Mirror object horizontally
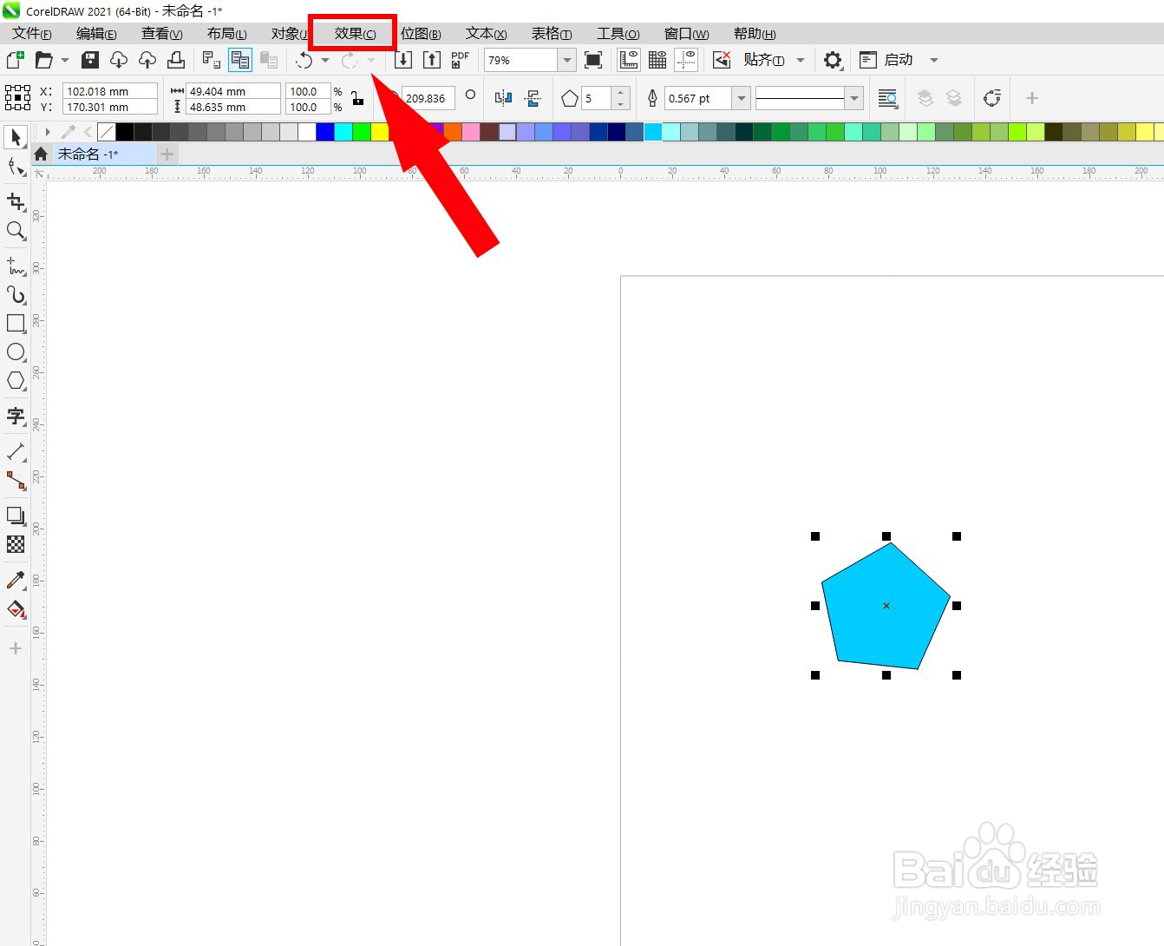Viewport: 1164px width, 946px height. coord(504,98)
